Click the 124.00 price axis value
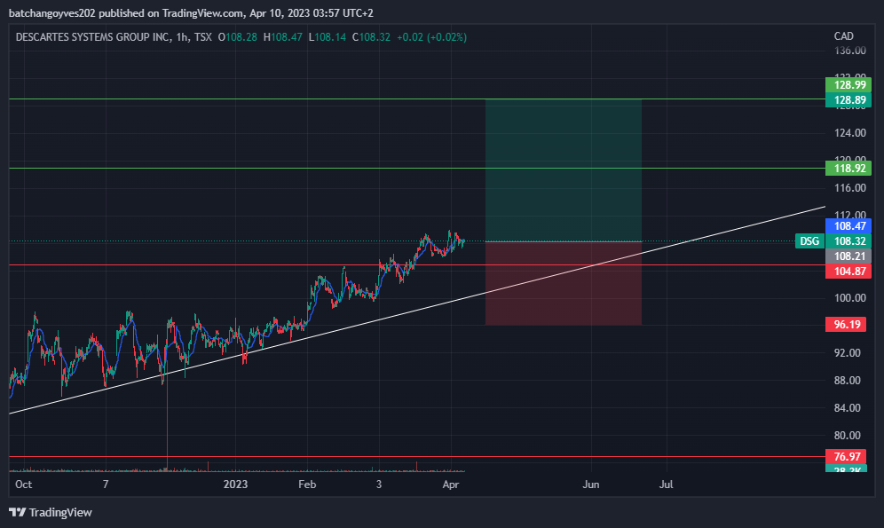Viewport: 884px width, 528px height. pyautogui.click(x=849, y=133)
